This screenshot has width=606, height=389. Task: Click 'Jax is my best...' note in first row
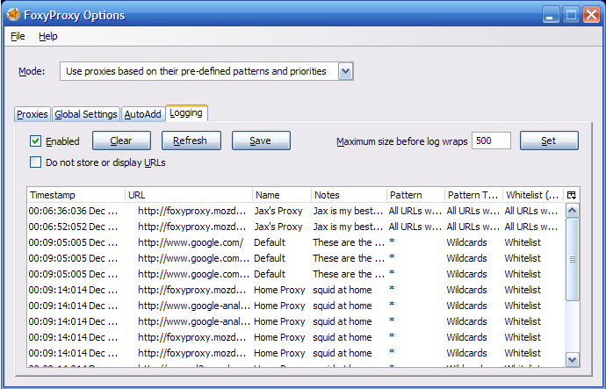pos(348,211)
